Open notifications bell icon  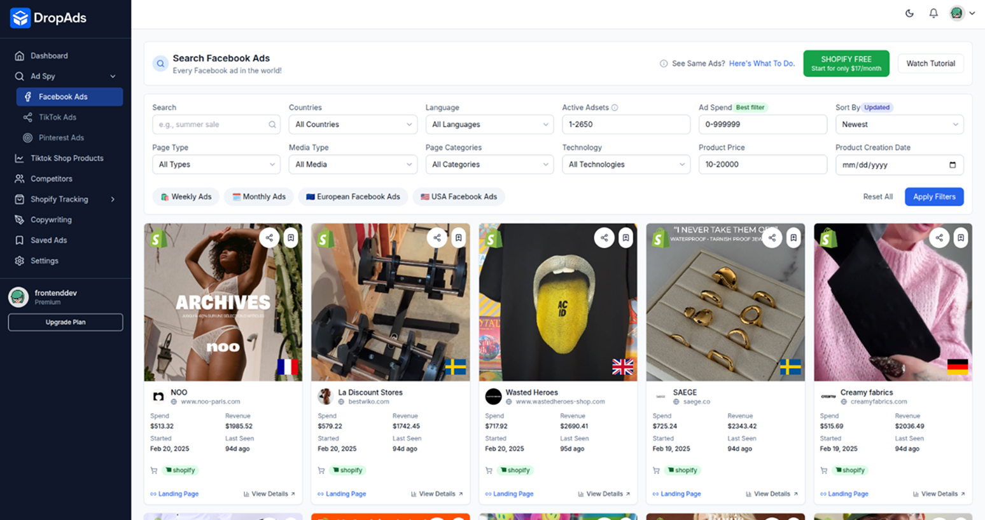pos(933,13)
